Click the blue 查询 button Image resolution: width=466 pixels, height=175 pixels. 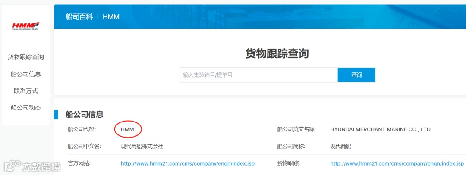point(356,75)
